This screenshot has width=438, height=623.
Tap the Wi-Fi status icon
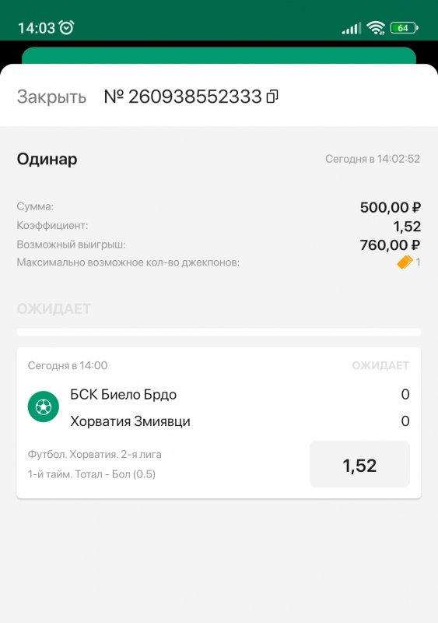pyautogui.click(x=376, y=28)
